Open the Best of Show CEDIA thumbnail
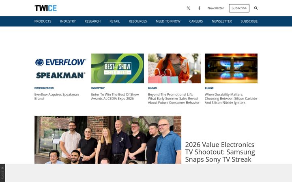The height and width of the screenshot is (182, 292). click(x=118, y=68)
